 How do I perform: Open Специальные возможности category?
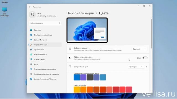[x=45, y=69]
